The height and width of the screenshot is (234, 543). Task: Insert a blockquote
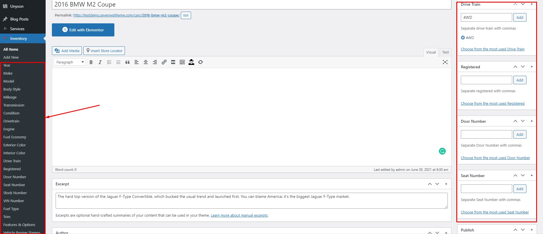[x=127, y=62]
